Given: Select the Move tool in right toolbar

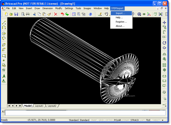Looking at the screenshot, I should click(164, 23).
